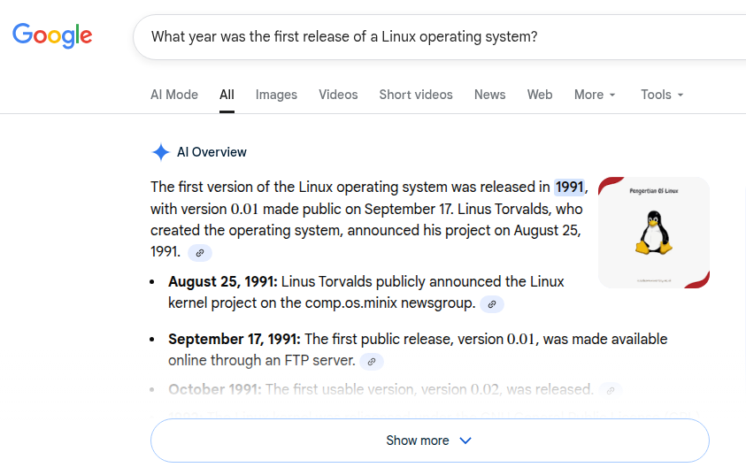The image size is (746, 475).
Task: Go to the News tab
Action: coord(489,95)
